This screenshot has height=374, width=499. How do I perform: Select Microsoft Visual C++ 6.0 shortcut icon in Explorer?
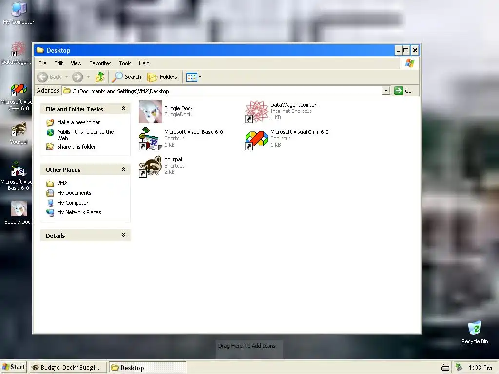click(x=256, y=140)
